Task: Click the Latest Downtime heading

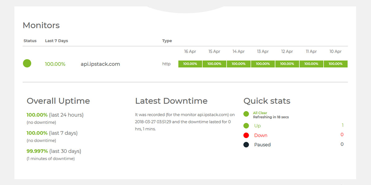Action: coord(171,101)
